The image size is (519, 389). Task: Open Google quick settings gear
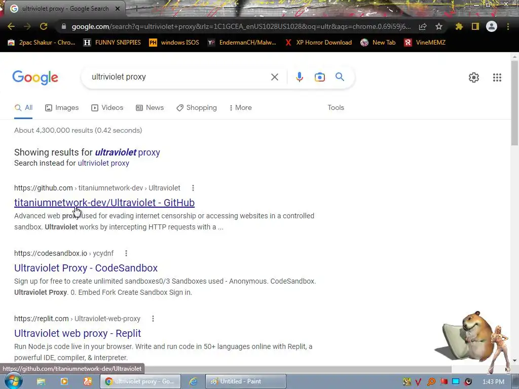click(x=474, y=77)
